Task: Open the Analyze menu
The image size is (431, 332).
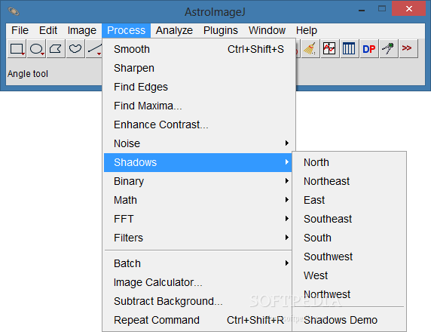Action: 174,30
